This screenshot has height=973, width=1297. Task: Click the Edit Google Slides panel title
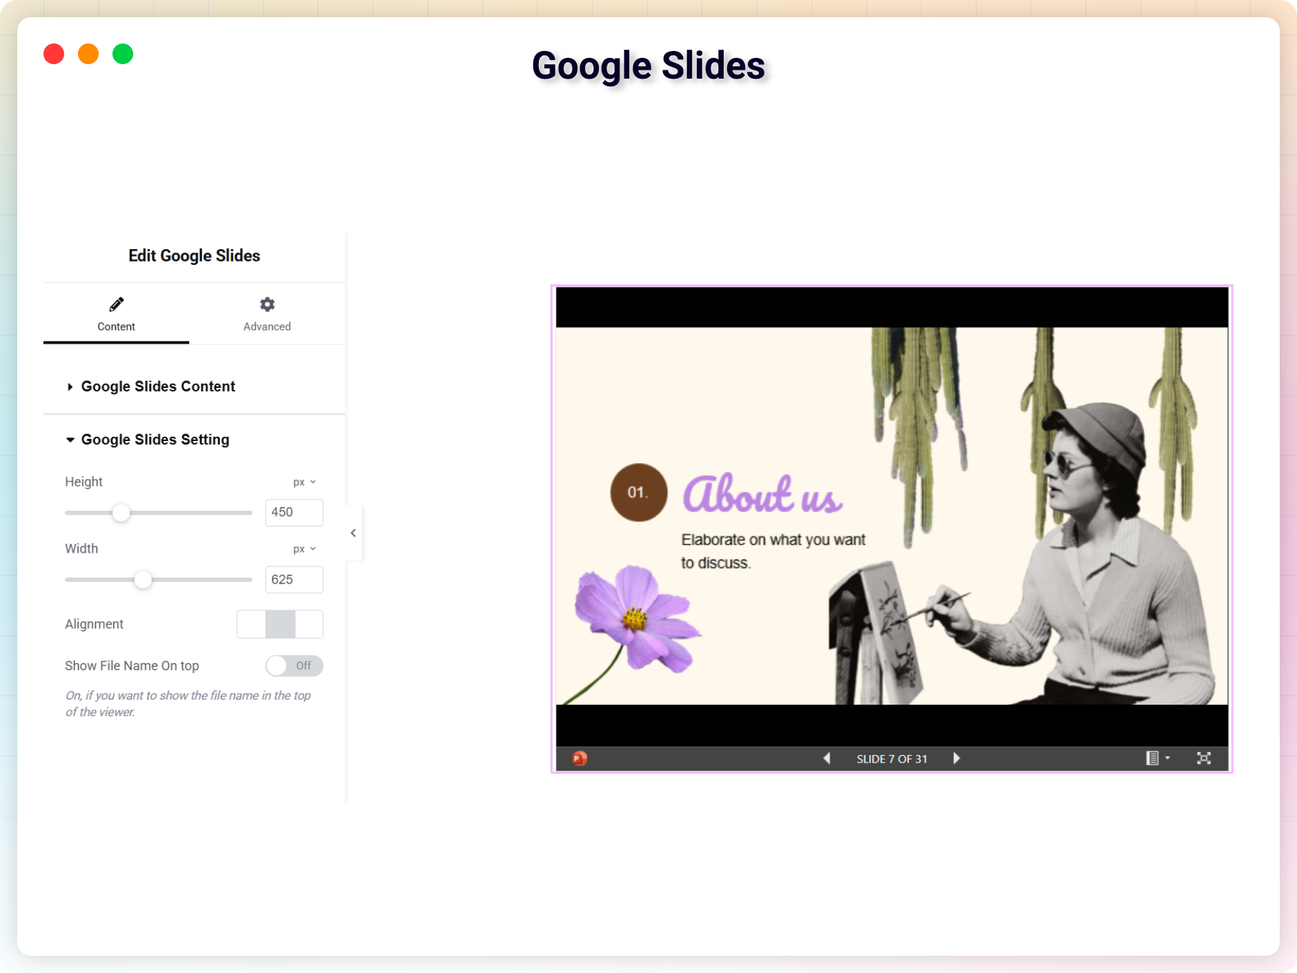point(195,256)
